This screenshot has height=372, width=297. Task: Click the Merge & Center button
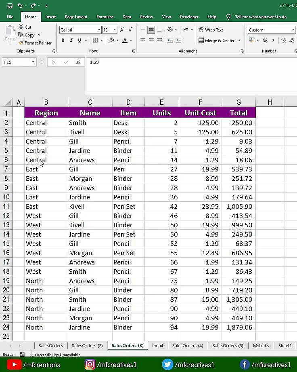216,40
